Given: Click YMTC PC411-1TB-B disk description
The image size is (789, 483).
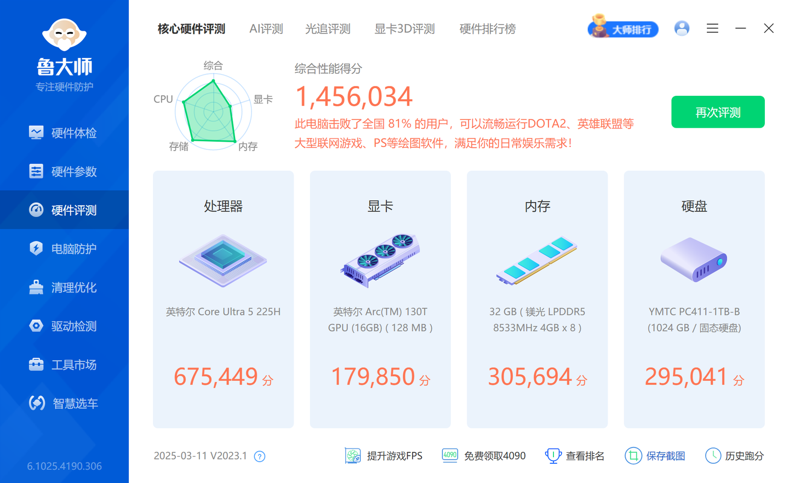Looking at the screenshot, I should click(x=694, y=320).
